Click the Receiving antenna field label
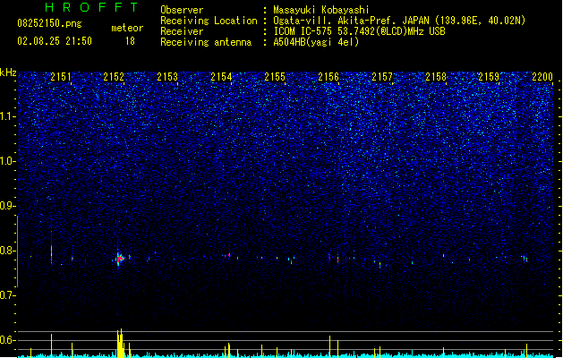 pyautogui.click(x=206, y=42)
